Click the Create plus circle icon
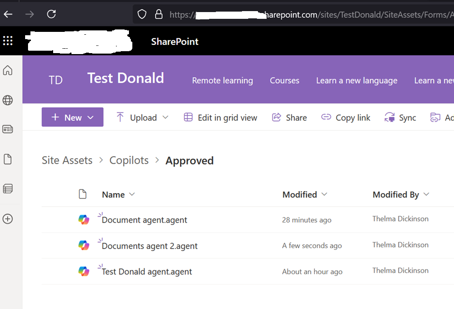The image size is (454, 309). coord(8,219)
